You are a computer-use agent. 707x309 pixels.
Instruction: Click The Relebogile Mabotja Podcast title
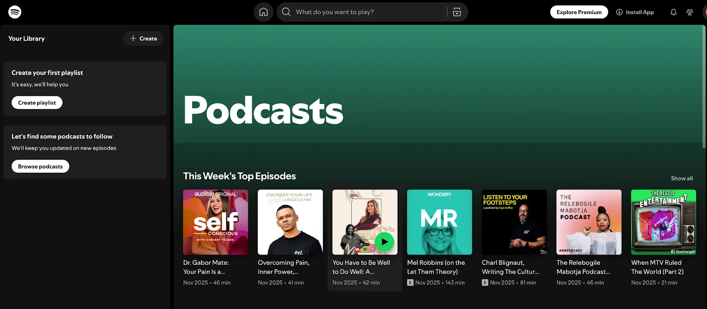pos(583,267)
